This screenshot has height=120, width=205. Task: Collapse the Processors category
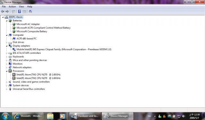pyautogui.click(x=7, y=71)
